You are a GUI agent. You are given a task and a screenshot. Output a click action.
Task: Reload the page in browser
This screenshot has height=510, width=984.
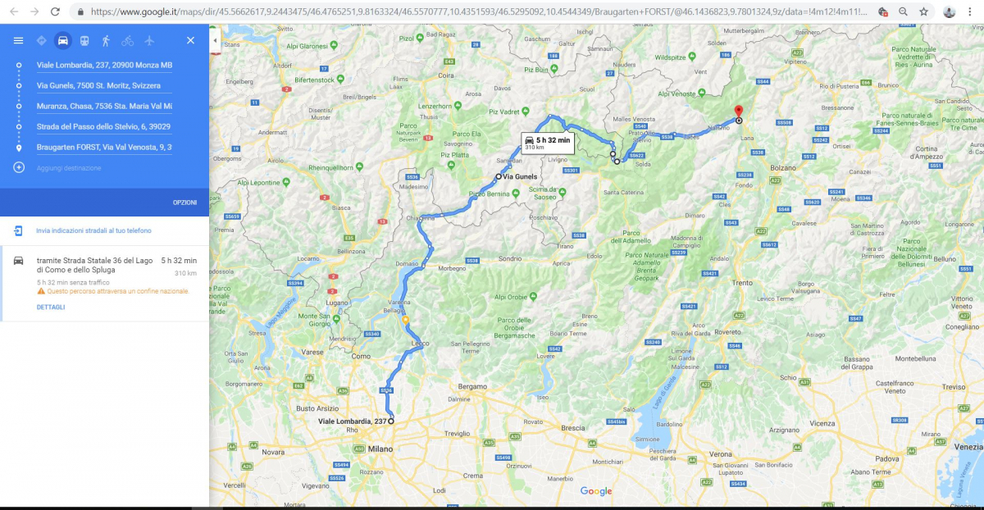(x=55, y=11)
